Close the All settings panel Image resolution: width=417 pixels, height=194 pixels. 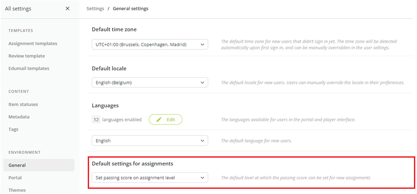click(x=68, y=9)
